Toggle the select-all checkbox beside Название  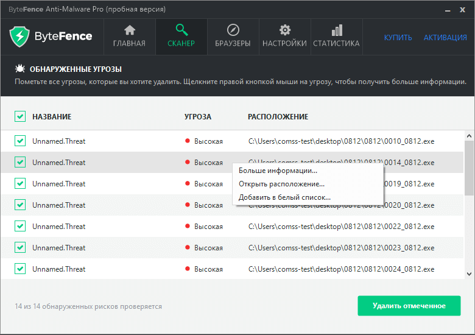20,116
